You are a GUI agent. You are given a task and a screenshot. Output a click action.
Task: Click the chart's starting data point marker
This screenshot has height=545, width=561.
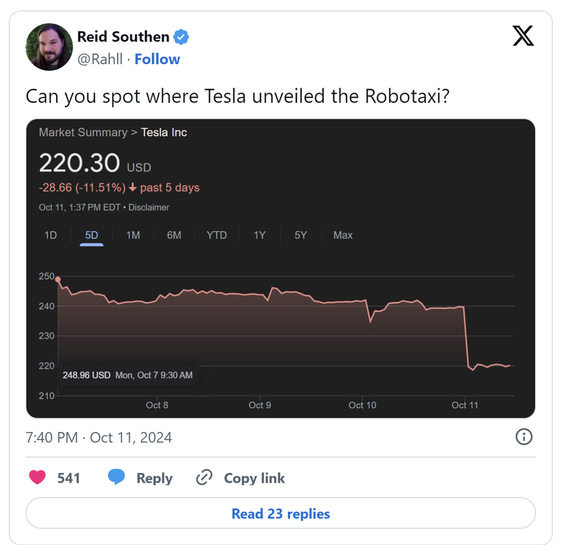point(58,280)
